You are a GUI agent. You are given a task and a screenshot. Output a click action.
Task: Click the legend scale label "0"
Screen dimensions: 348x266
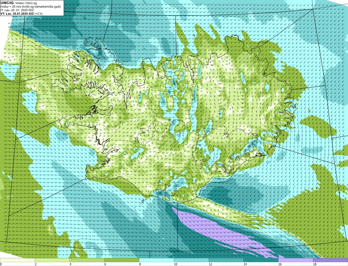click(1, 264)
